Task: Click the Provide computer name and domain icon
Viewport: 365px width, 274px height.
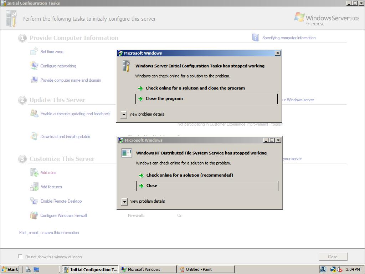Action: pyautogui.click(x=34, y=80)
